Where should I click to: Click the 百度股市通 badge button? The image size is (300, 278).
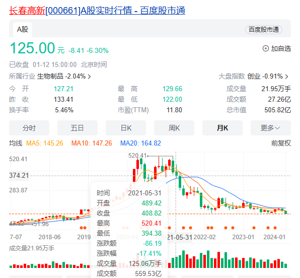tap(264, 30)
